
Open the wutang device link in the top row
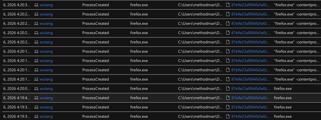pyautogui.click(x=46, y=5)
